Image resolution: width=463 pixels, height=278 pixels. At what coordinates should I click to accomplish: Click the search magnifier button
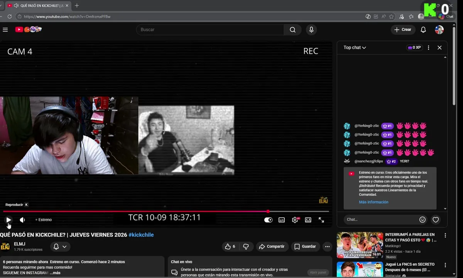[292, 30]
